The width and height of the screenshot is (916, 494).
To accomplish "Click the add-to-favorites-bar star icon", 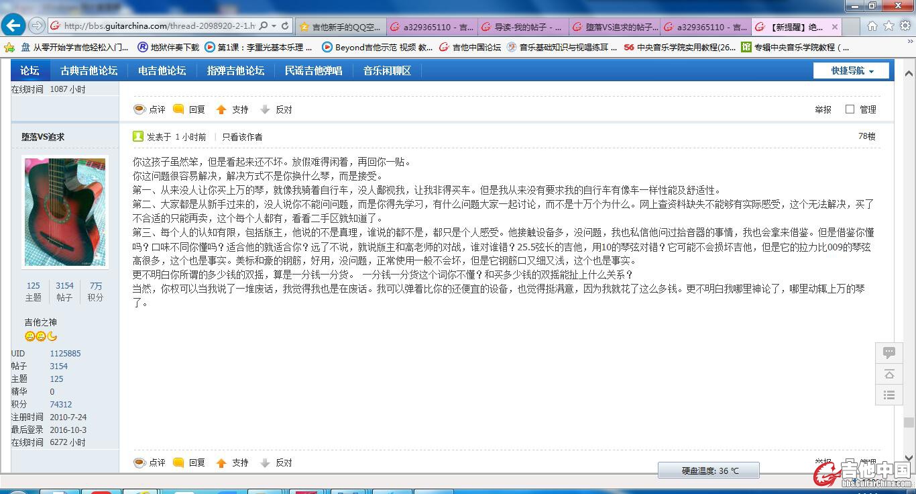I will point(9,47).
